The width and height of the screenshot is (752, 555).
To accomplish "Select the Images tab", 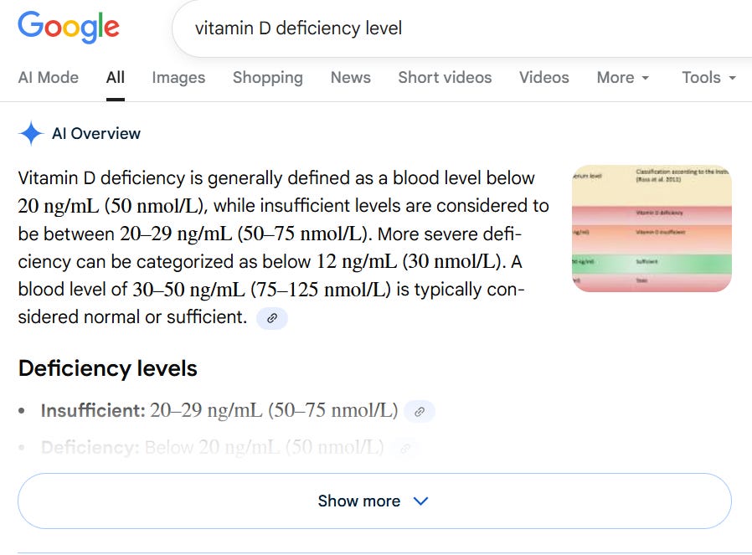I will [x=178, y=78].
